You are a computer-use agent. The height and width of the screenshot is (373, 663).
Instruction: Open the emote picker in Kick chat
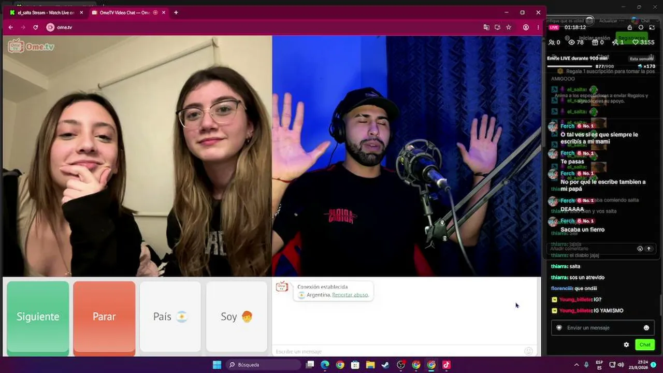click(646, 328)
